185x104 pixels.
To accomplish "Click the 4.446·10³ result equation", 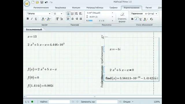I will (x=46, y=44).
